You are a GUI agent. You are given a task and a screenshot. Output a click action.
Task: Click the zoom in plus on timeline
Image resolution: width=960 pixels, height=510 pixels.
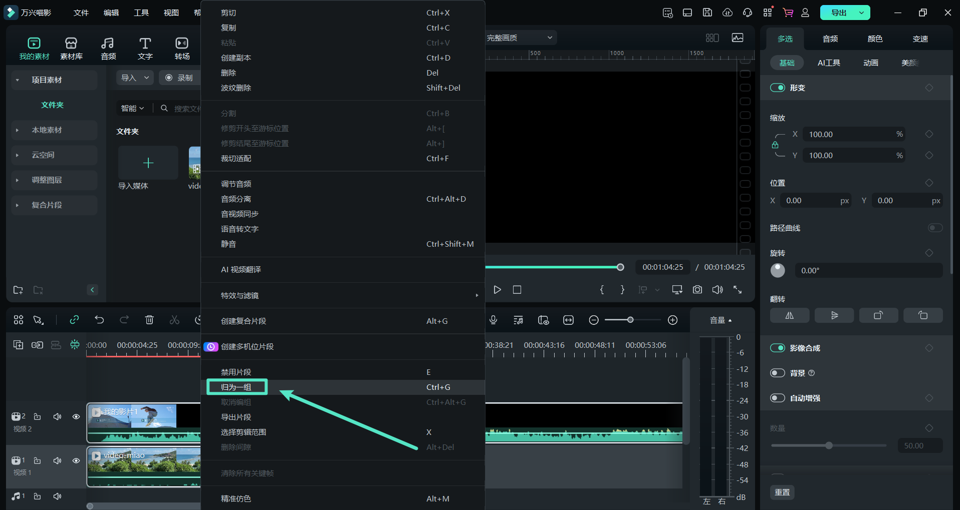[x=673, y=320]
